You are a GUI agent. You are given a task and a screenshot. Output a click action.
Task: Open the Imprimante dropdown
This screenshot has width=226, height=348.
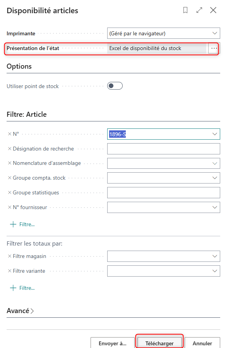[x=214, y=33]
